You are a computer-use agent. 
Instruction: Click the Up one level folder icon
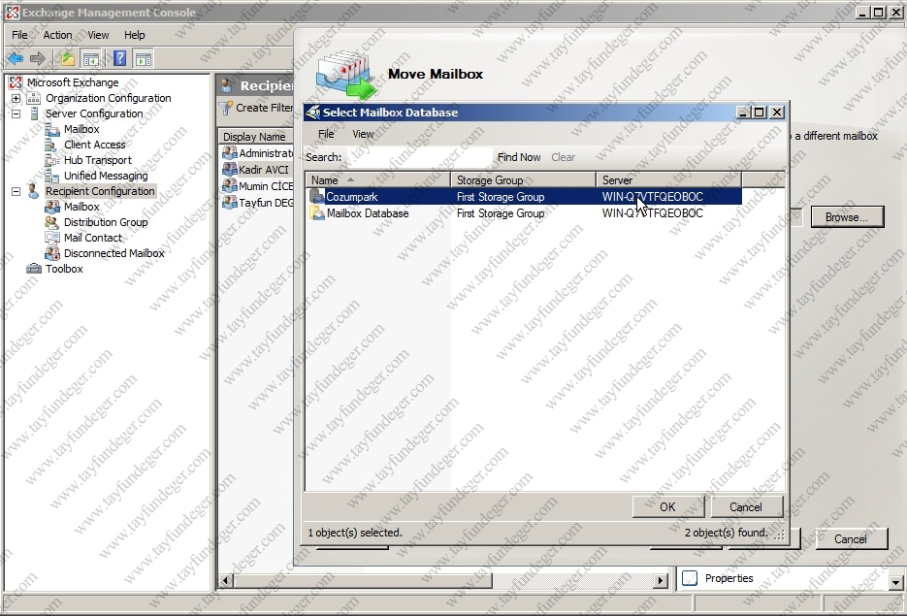tap(67, 58)
